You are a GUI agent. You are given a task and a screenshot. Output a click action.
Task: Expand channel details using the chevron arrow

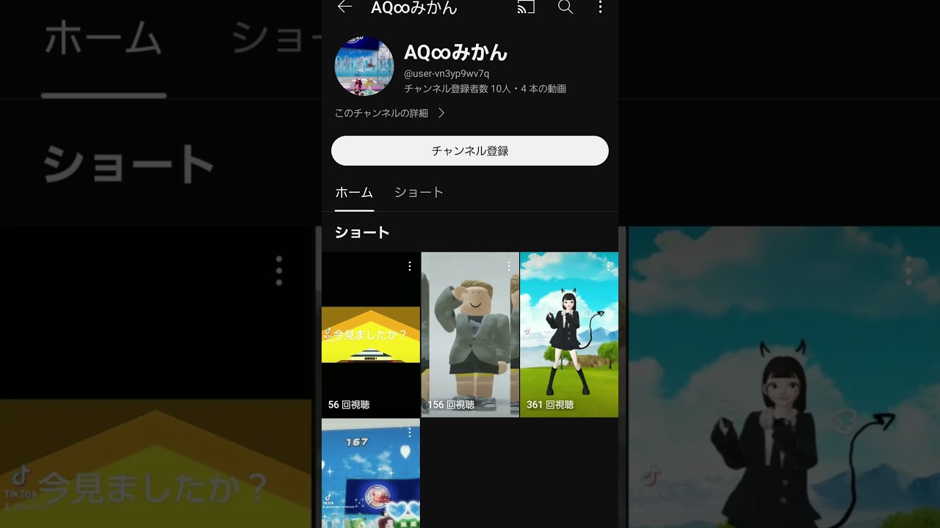(x=441, y=113)
